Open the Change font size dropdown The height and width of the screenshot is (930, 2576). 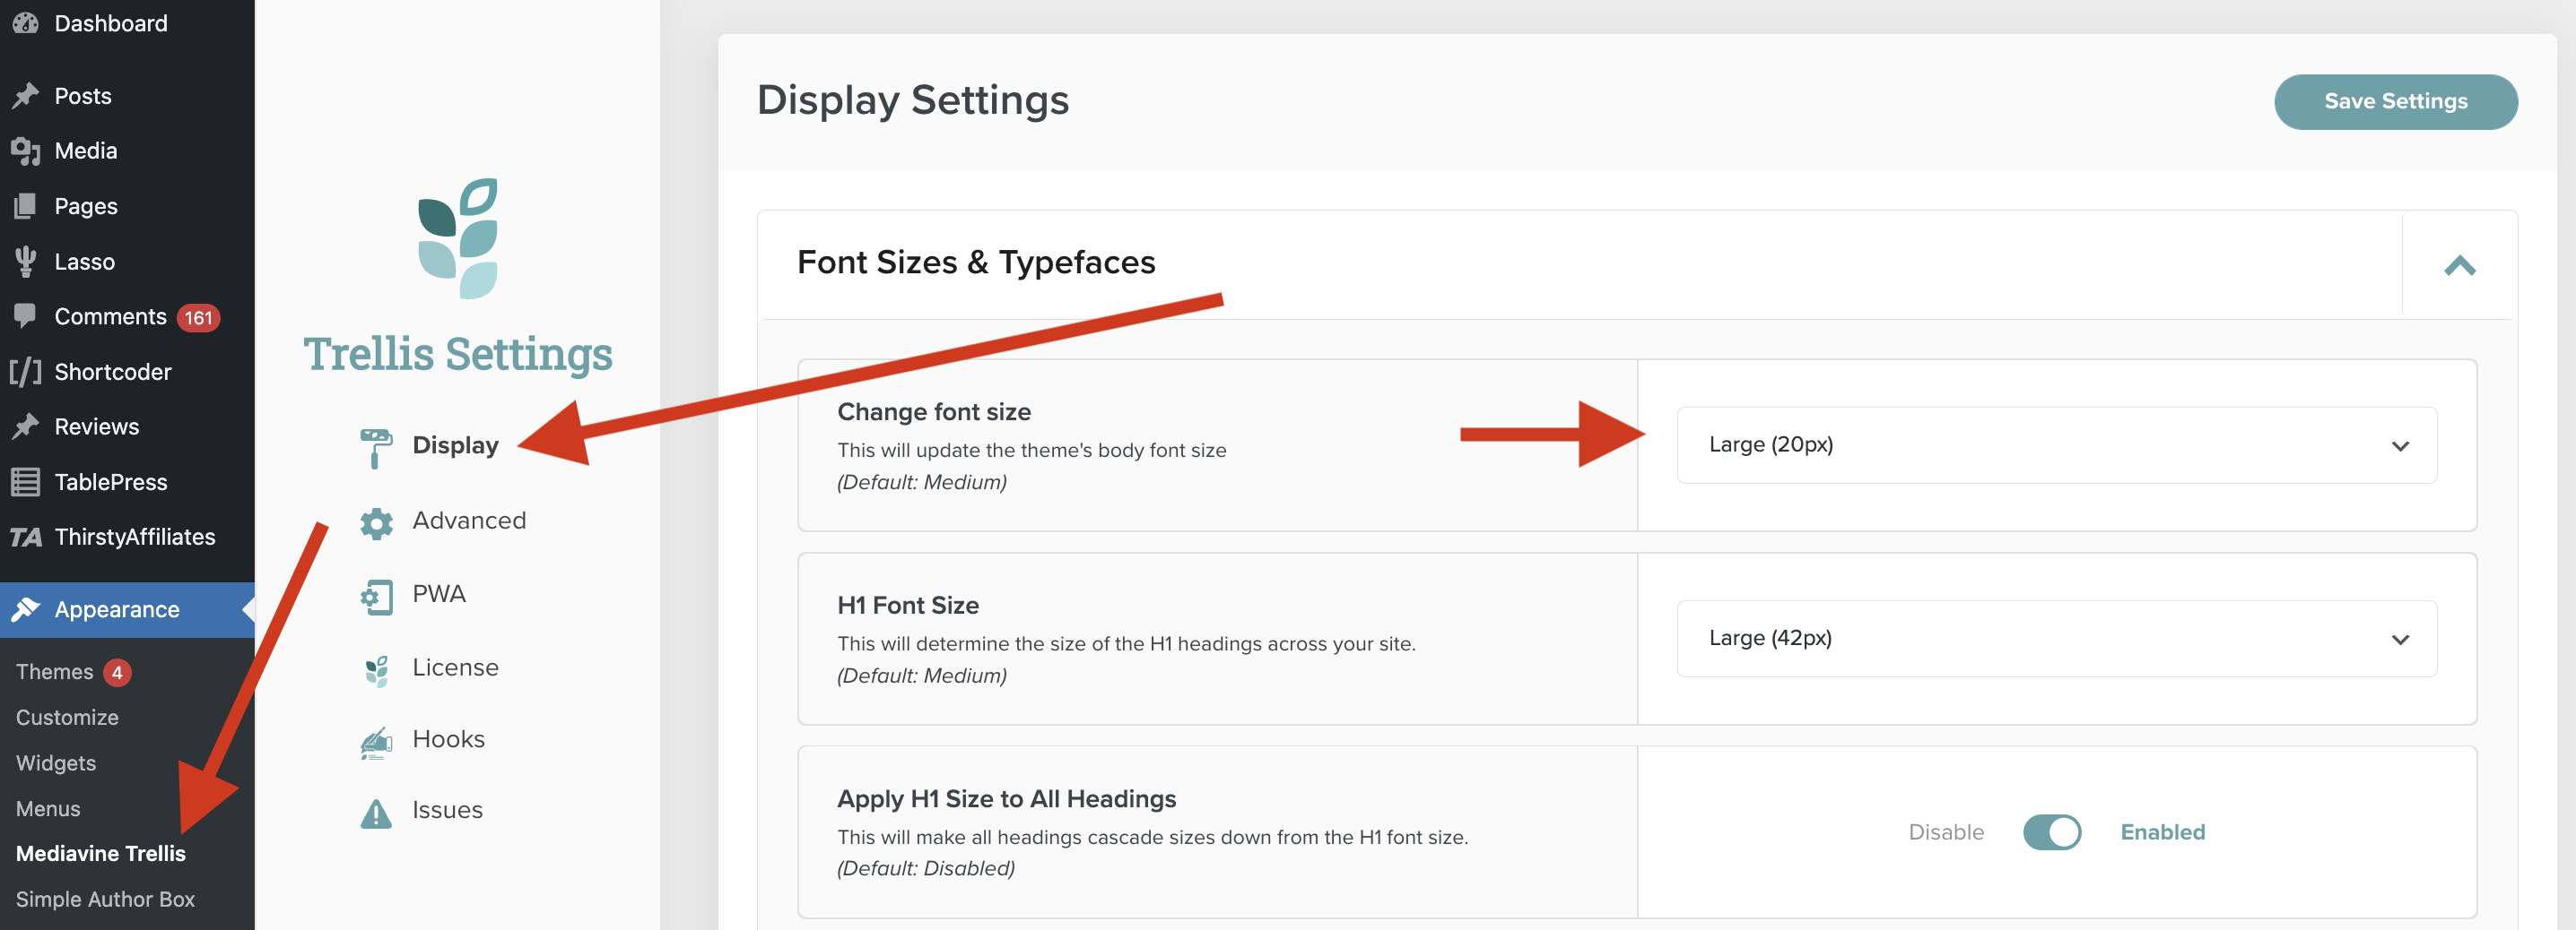point(2056,445)
